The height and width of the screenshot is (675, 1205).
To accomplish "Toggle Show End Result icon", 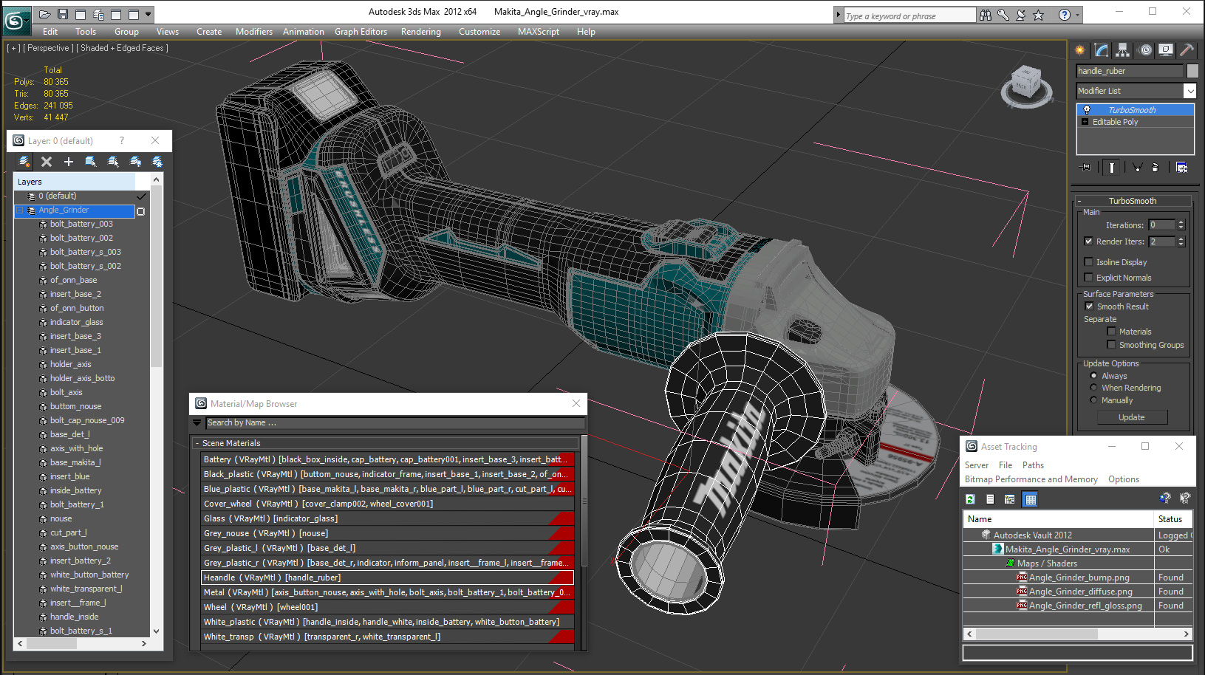I will coord(1111,168).
